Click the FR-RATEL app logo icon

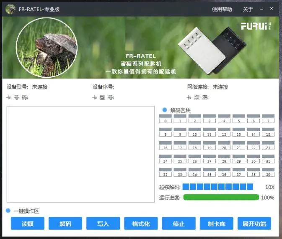click(10, 9)
